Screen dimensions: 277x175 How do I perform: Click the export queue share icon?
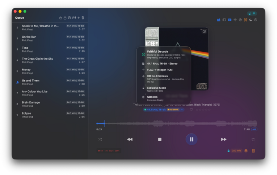click(65, 18)
